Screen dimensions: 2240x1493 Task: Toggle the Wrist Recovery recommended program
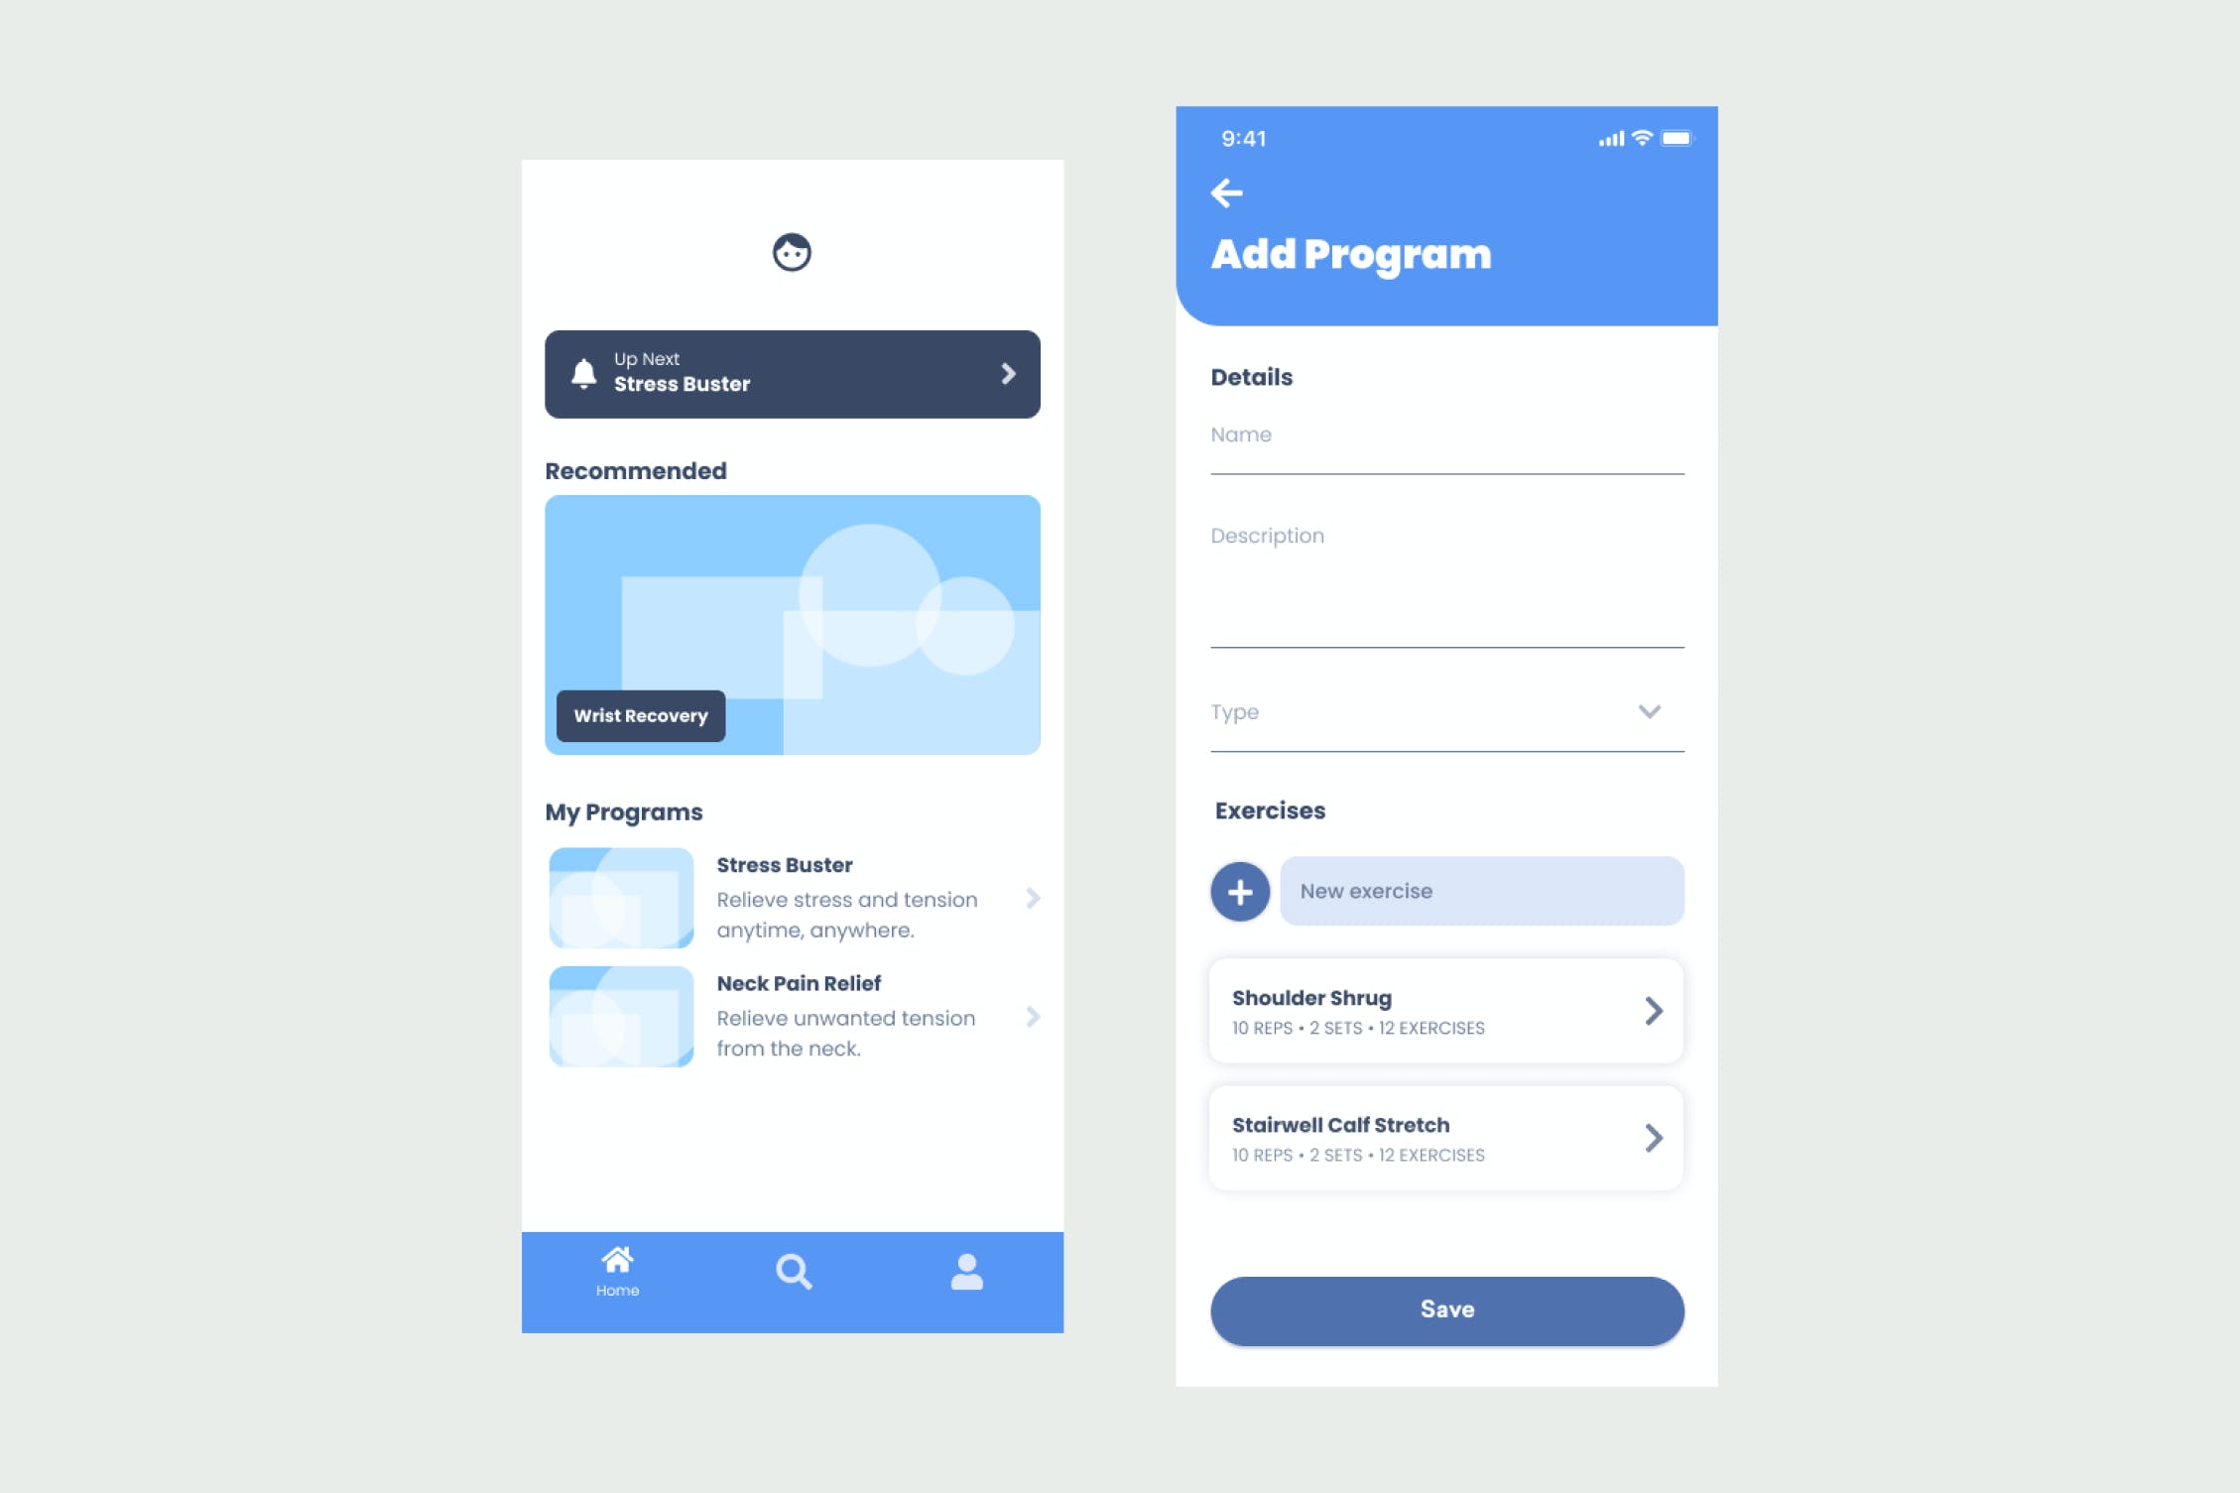pyautogui.click(x=643, y=713)
